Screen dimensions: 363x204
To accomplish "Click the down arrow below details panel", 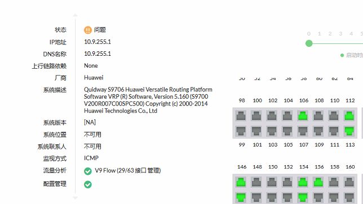I will click(75, 198).
